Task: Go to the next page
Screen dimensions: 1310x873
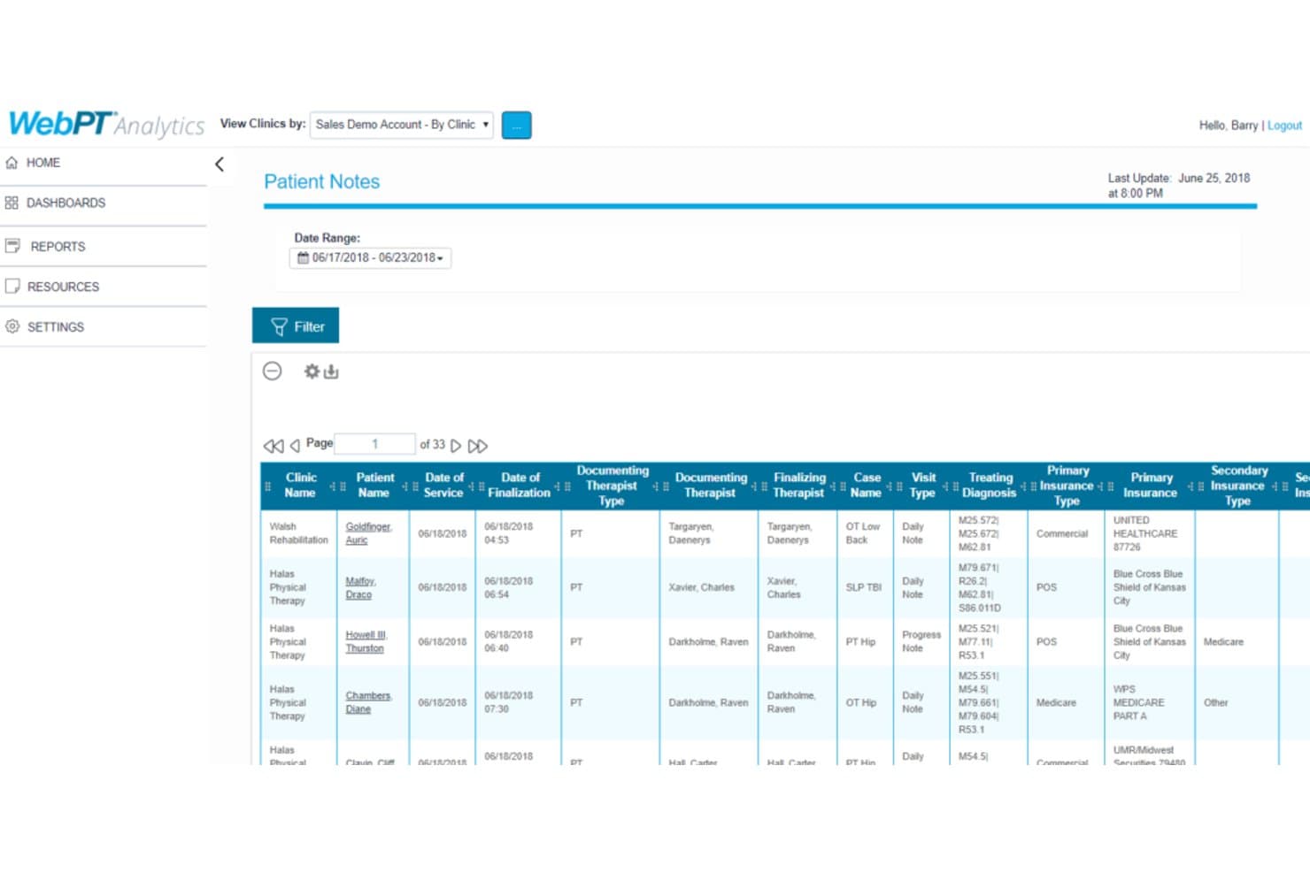Action: [456, 445]
